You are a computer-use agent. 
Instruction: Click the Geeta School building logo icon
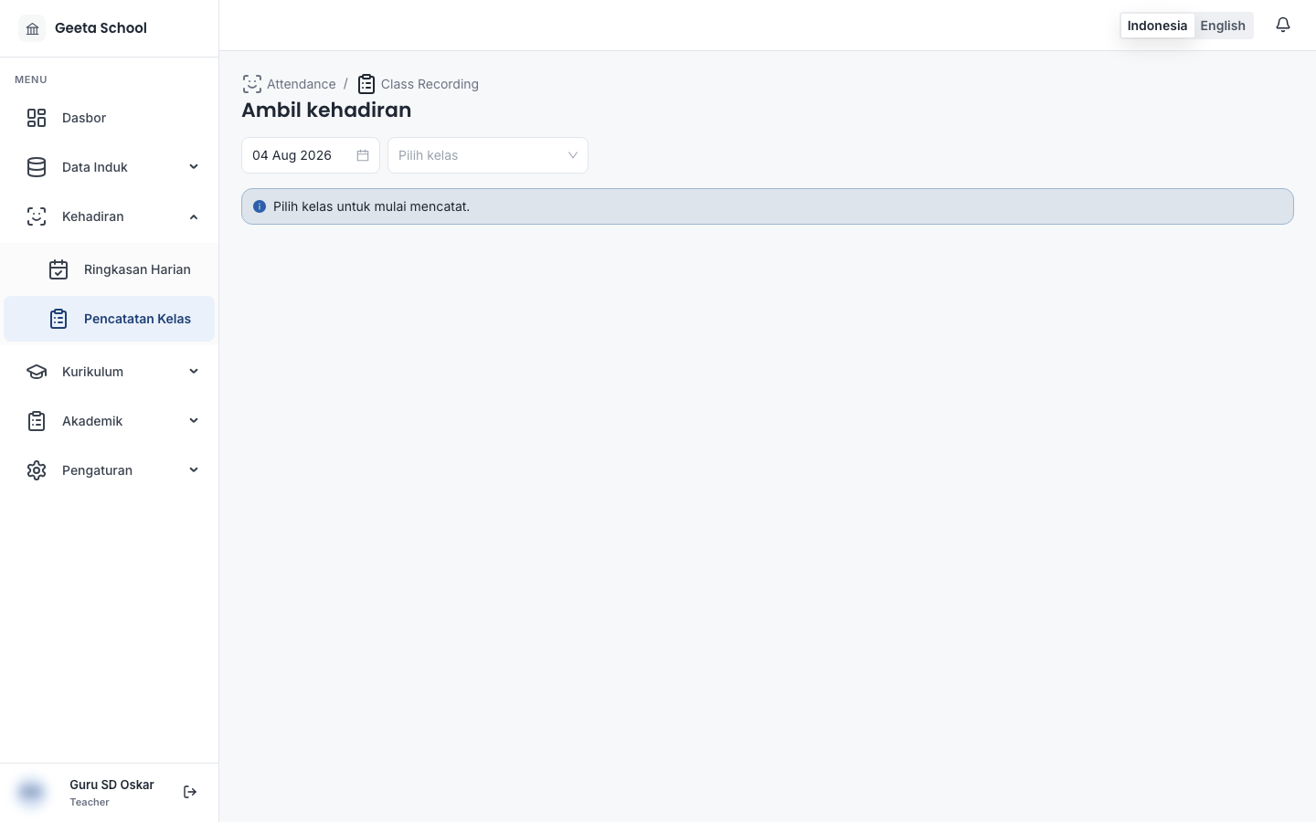click(32, 28)
